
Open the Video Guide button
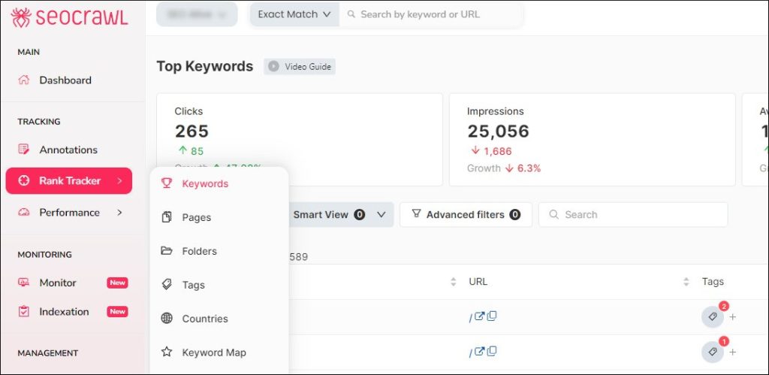[x=300, y=66]
